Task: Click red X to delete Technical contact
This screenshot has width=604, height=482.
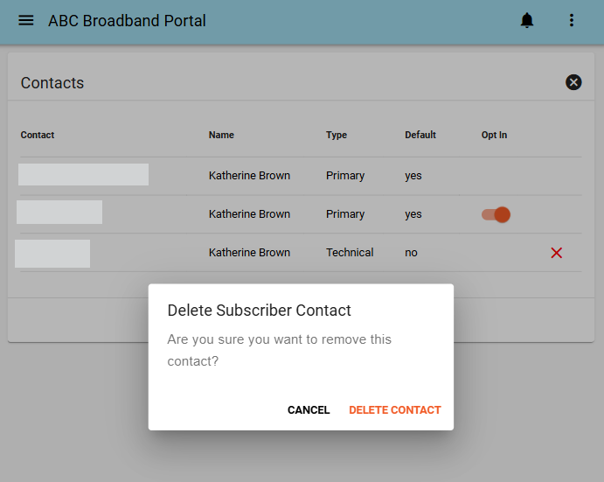Action: (557, 253)
